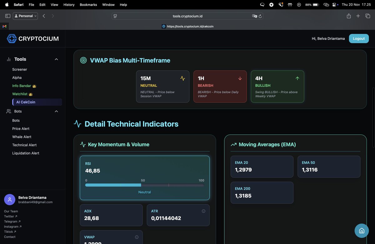This screenshot has width=375, height=244.
Task: Select the 15M NEUTRAL timeframe card
Action: (x=163, y=87)
